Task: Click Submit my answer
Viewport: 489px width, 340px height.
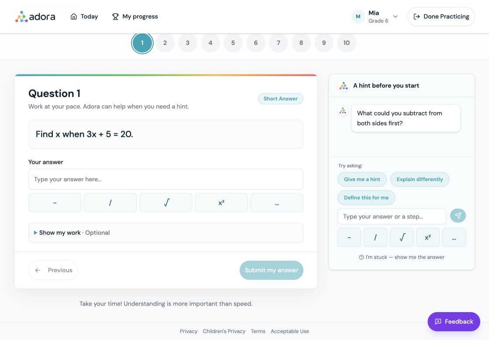Action: pyautogui.click(x=271, y=270)
